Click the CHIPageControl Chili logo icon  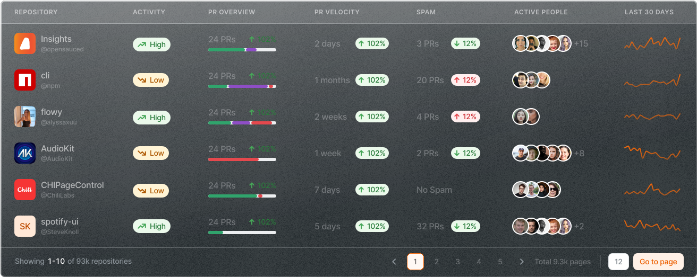[25, 190]
